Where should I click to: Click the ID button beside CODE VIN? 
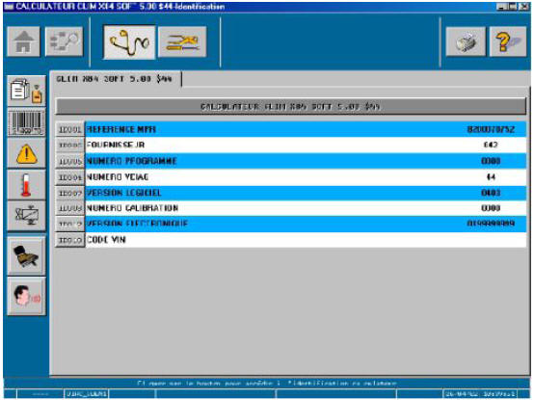pos(69,240)
